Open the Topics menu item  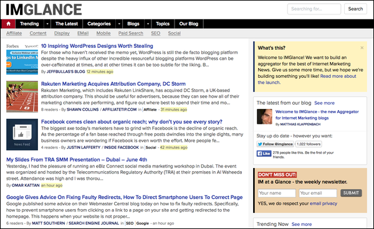pos(163,24)
